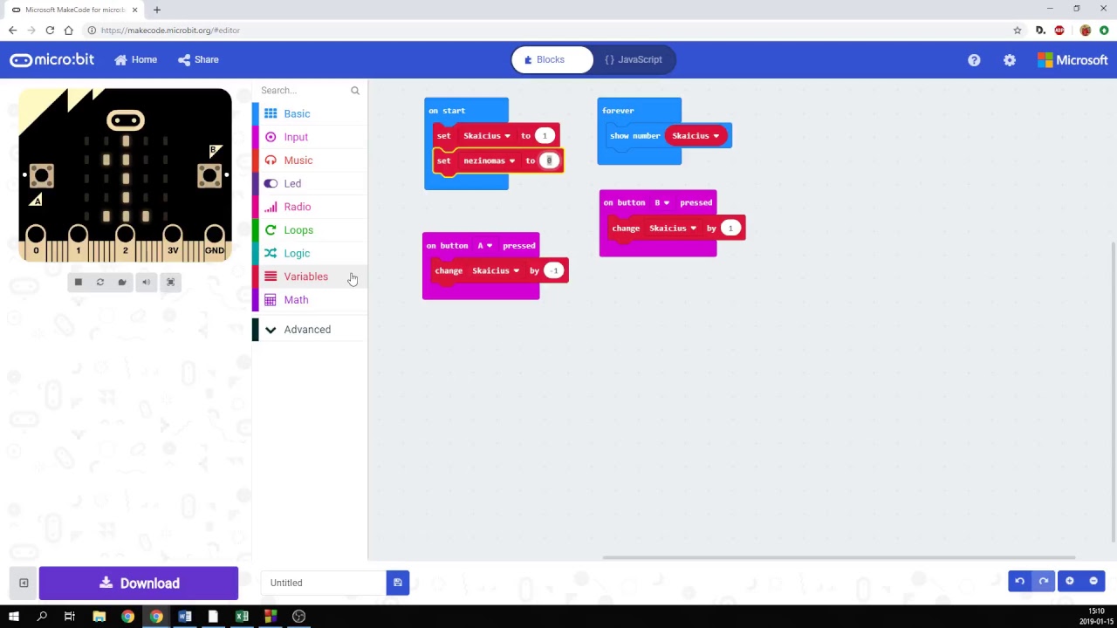Screen dimensions: 1117x628
Task: Open Skaicius dropdown in show number block
Action: (x=696, y=136)
